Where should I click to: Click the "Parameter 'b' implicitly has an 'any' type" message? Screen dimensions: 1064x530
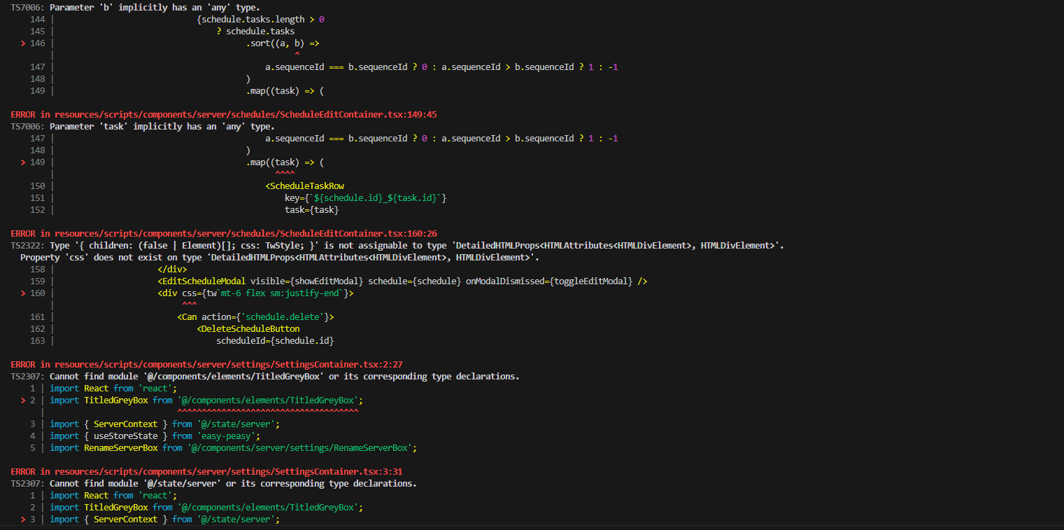(x=155, y=7)
